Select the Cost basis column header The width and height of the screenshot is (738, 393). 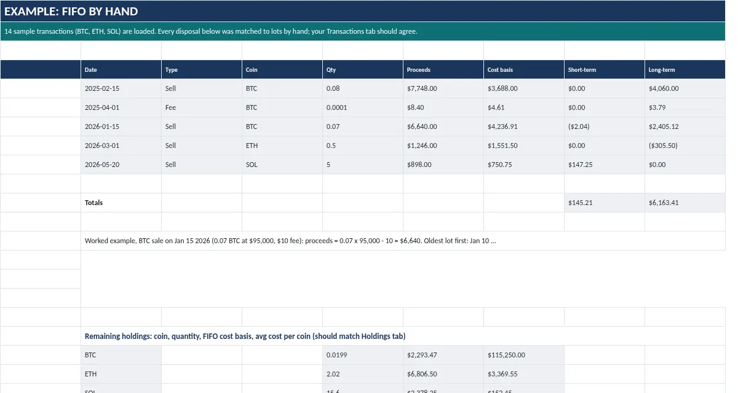pos(524,69)
